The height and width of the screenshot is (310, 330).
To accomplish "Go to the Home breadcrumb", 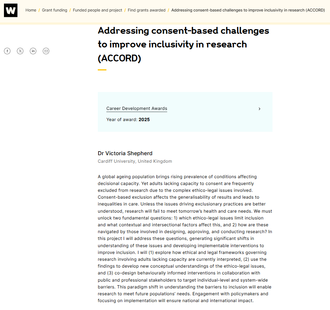I will pyautogui.click(x=31, y=10).
